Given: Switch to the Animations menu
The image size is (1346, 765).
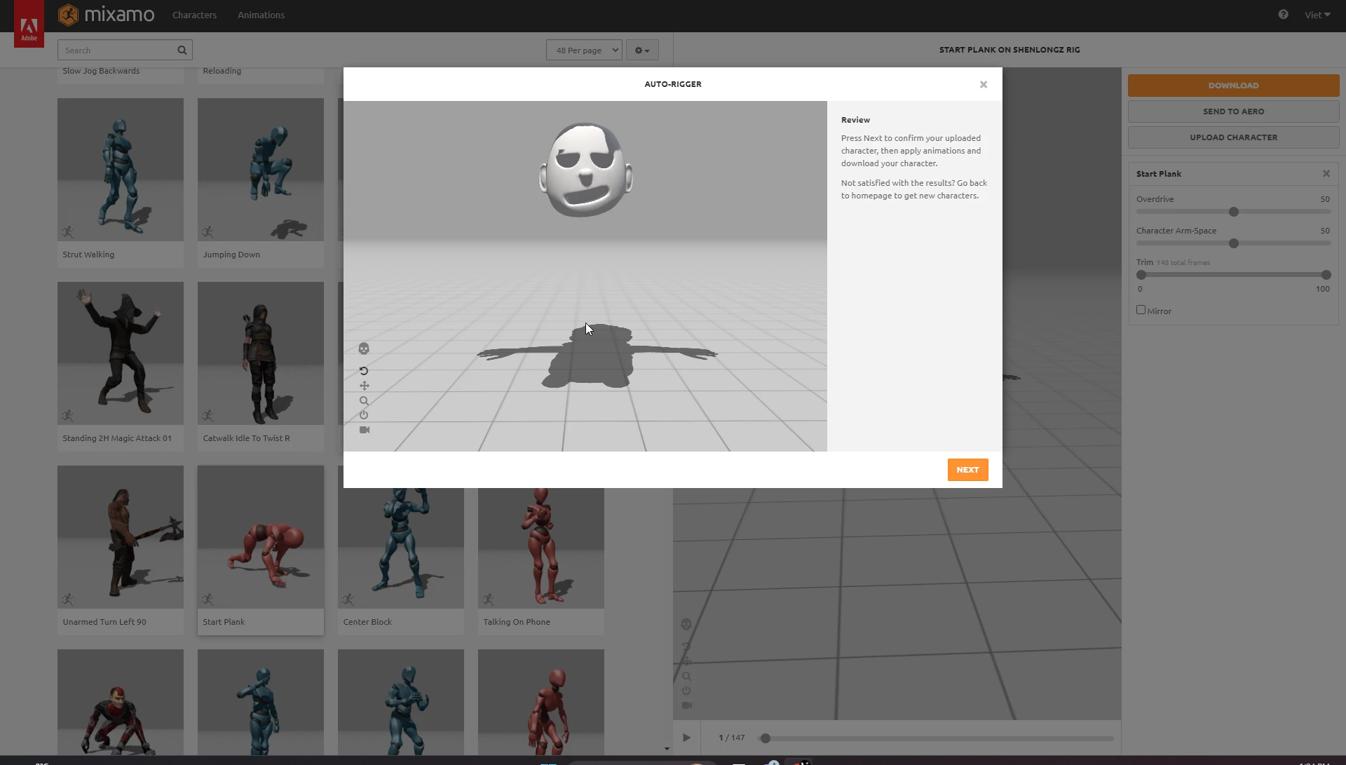Looking at the screenshot, I should (x=261, y=15).
